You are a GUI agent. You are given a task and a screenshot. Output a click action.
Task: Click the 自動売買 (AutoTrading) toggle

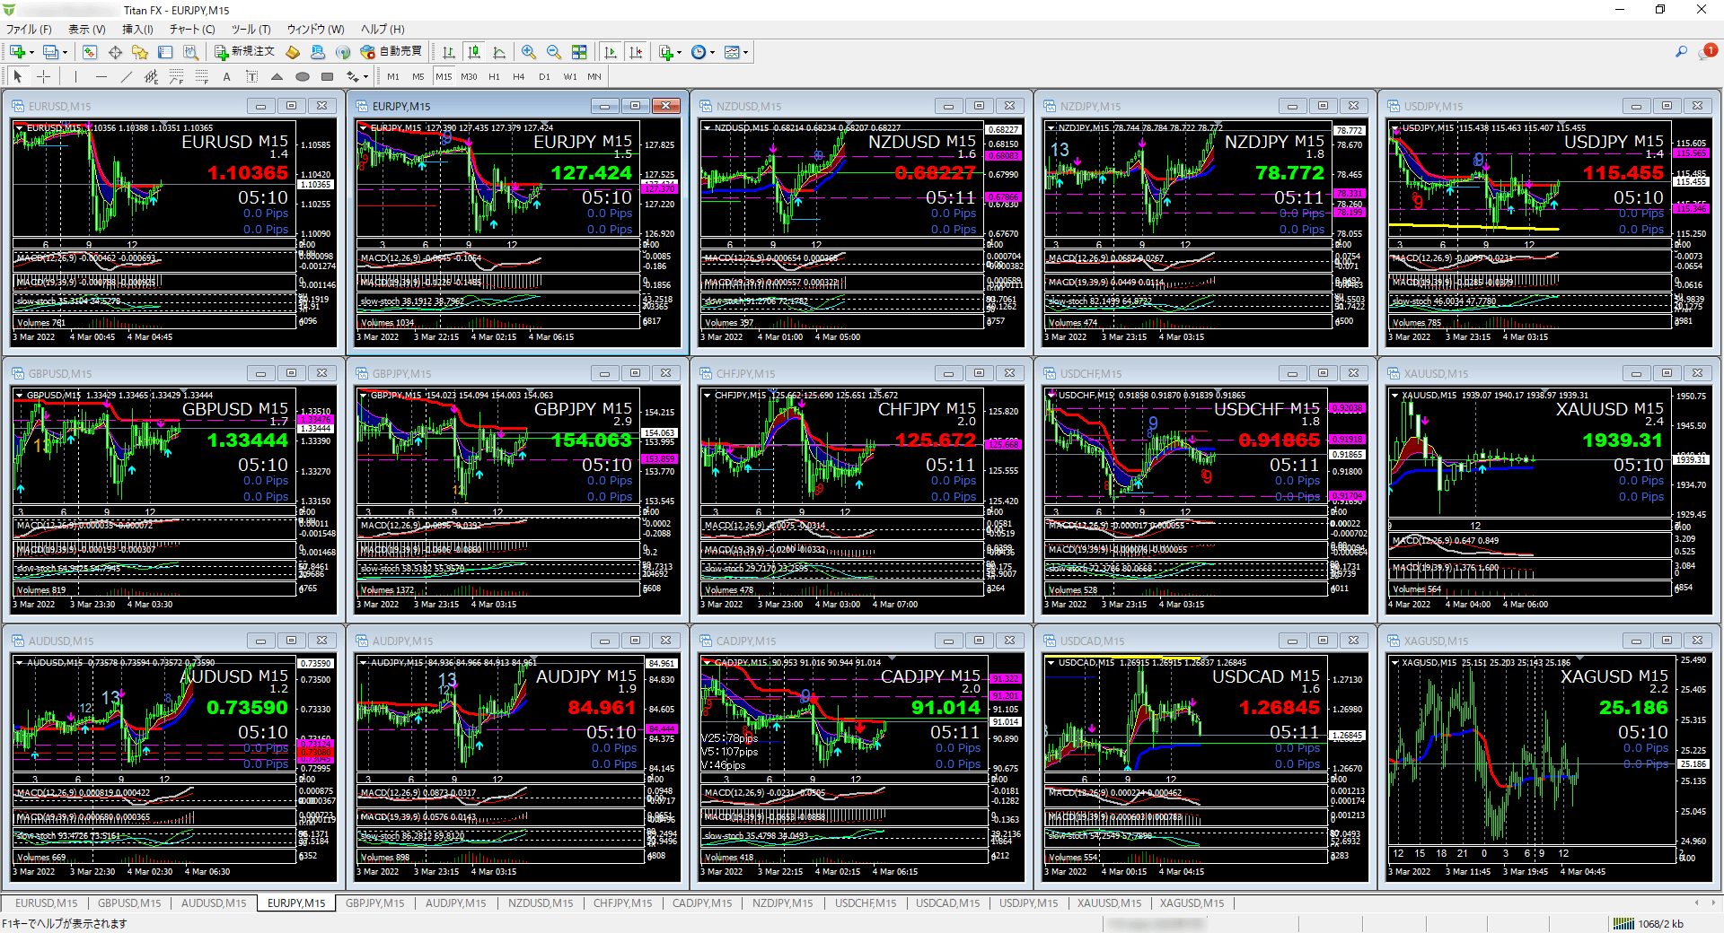(395, 51)
